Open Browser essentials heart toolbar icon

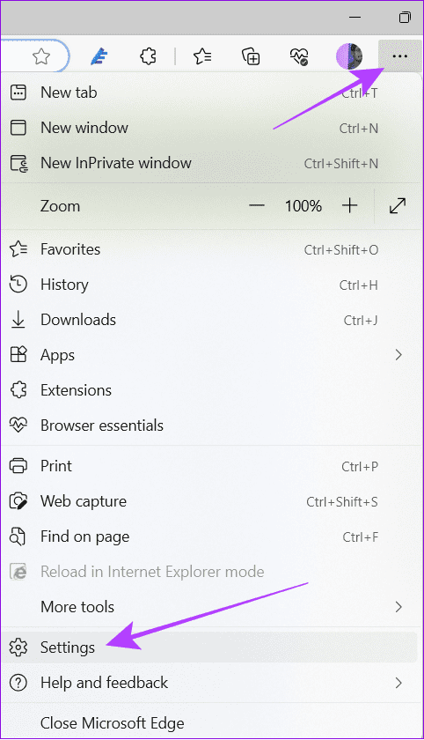(x=299, y=57)
